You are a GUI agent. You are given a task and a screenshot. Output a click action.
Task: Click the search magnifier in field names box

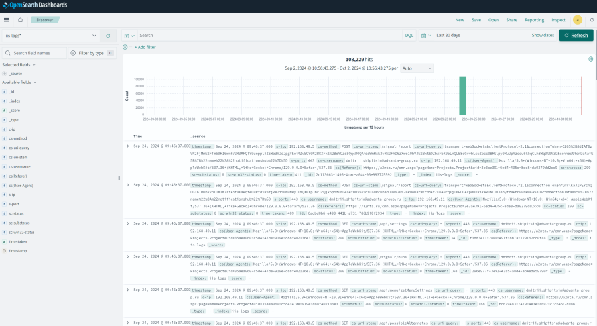click(7, 53)
